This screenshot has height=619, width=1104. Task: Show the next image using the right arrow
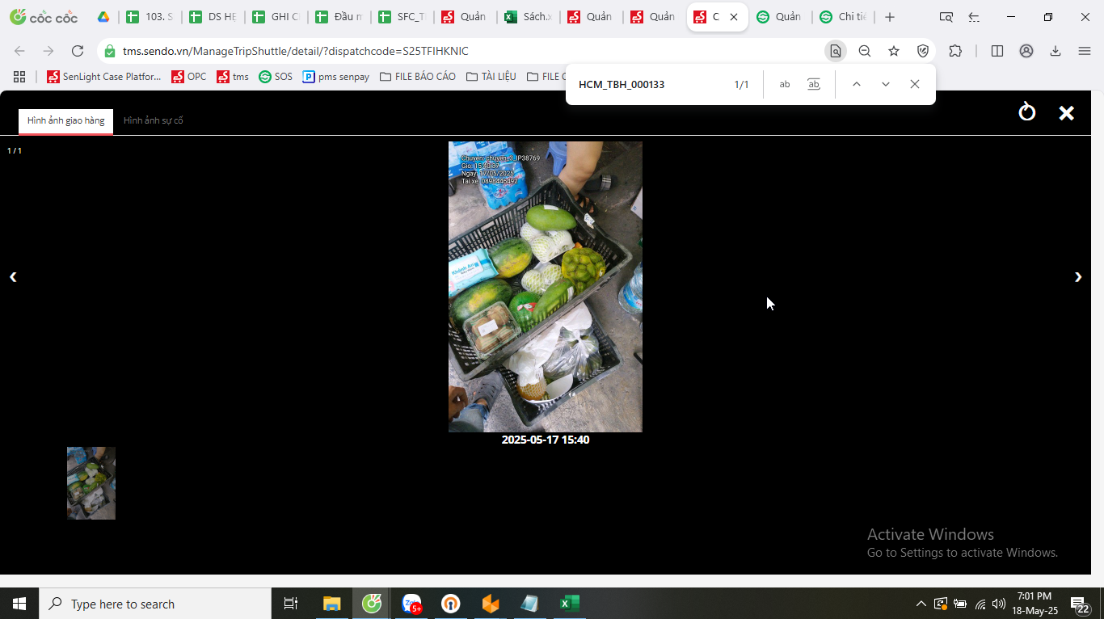[x=1078, y=277]
